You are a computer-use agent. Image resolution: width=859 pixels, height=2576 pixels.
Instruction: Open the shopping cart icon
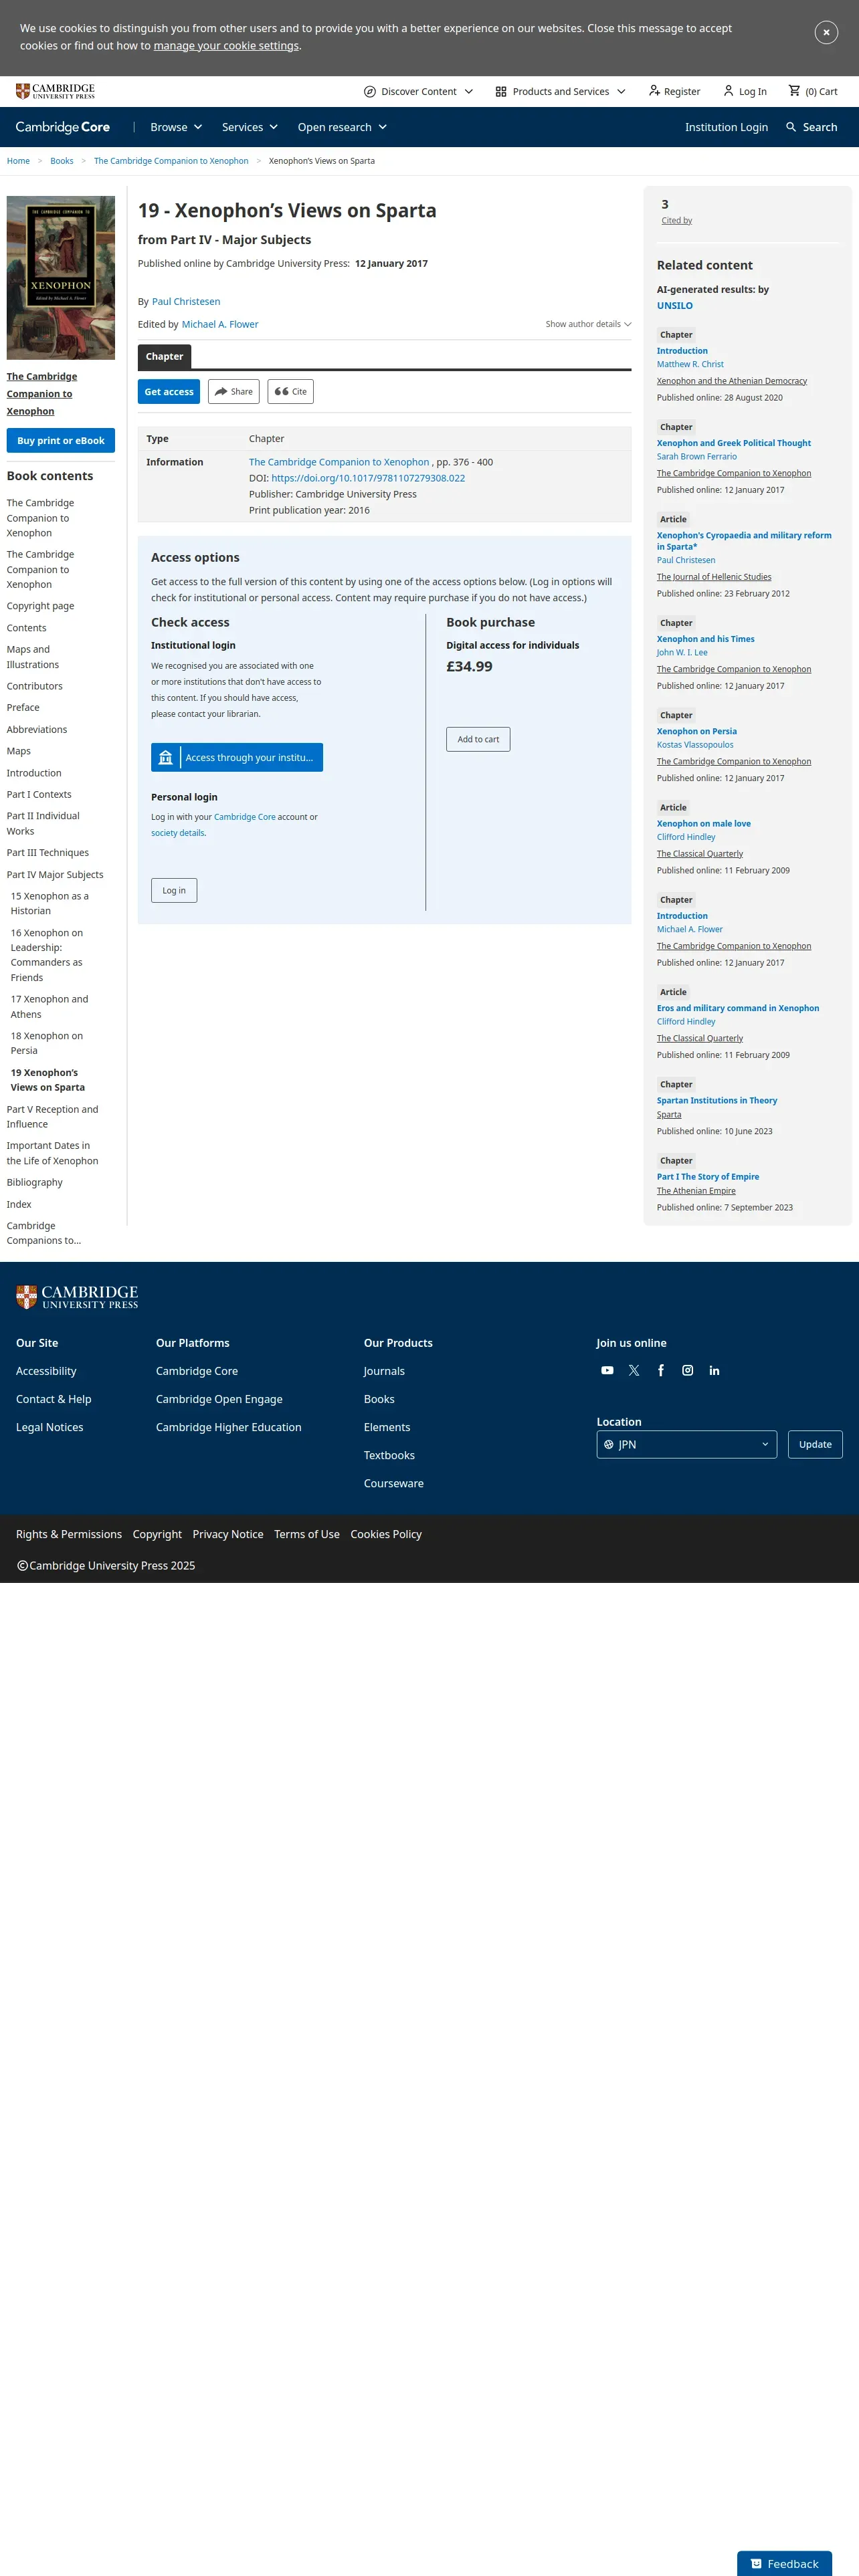[x=794, y=91]
